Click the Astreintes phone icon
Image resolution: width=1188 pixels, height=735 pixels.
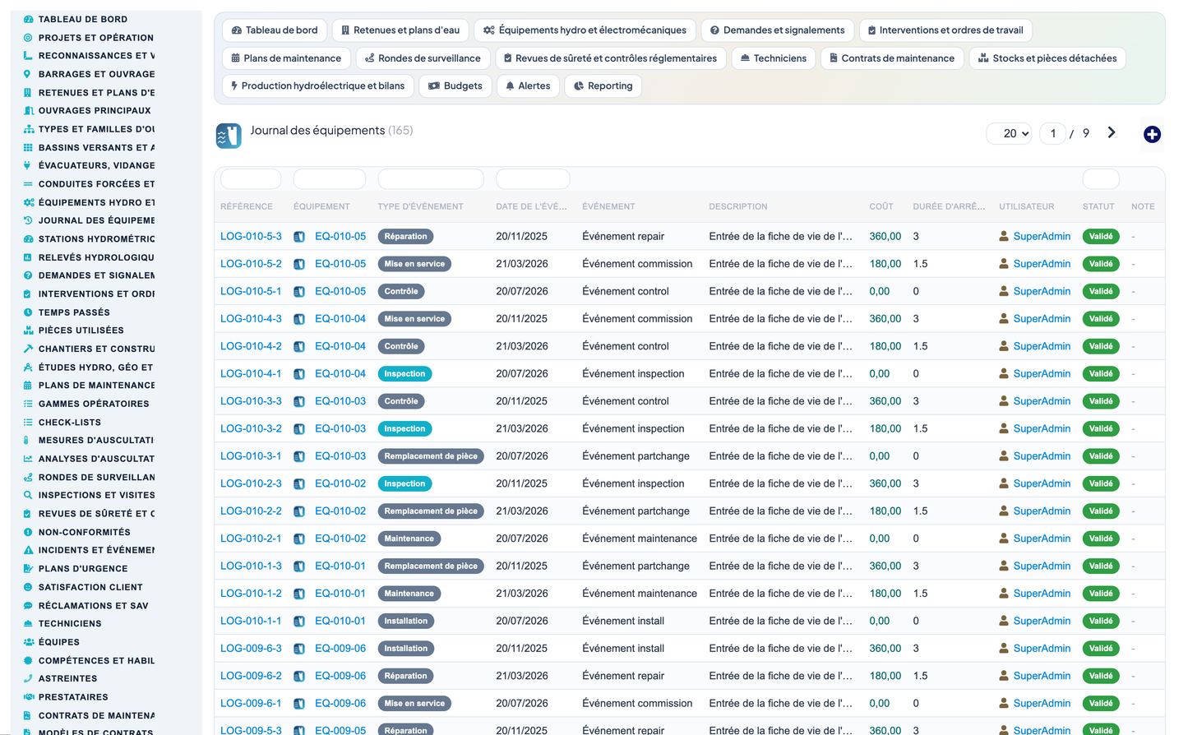click(28, 678)
